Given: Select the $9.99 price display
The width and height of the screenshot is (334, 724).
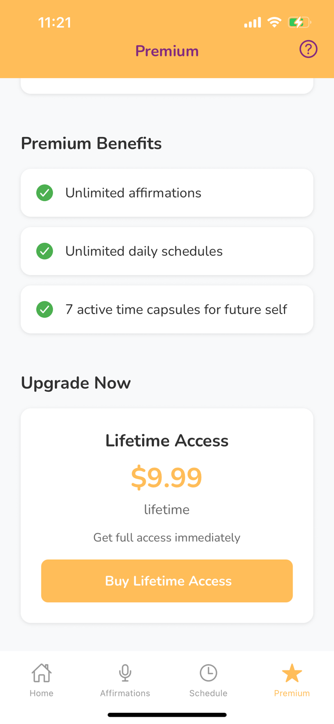Looking at the screenshot, I should [167, 477].
